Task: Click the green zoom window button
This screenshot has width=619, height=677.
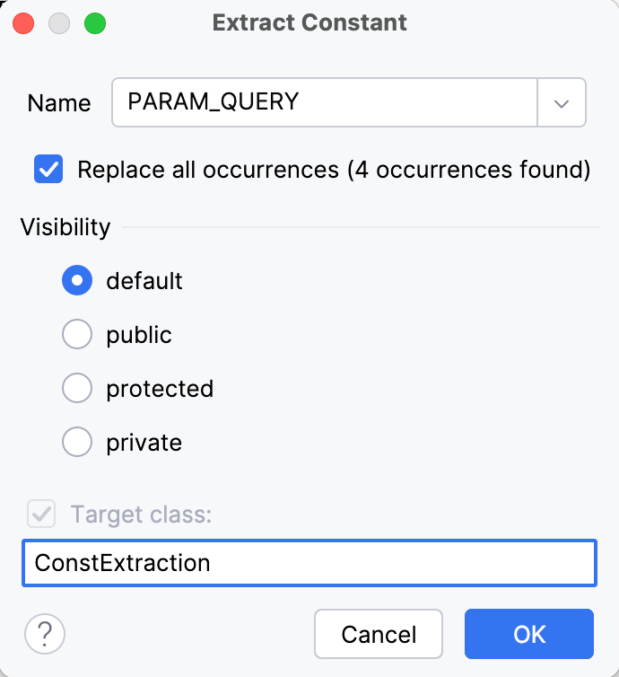Action: pyautogui.click(x=94, y=23)
